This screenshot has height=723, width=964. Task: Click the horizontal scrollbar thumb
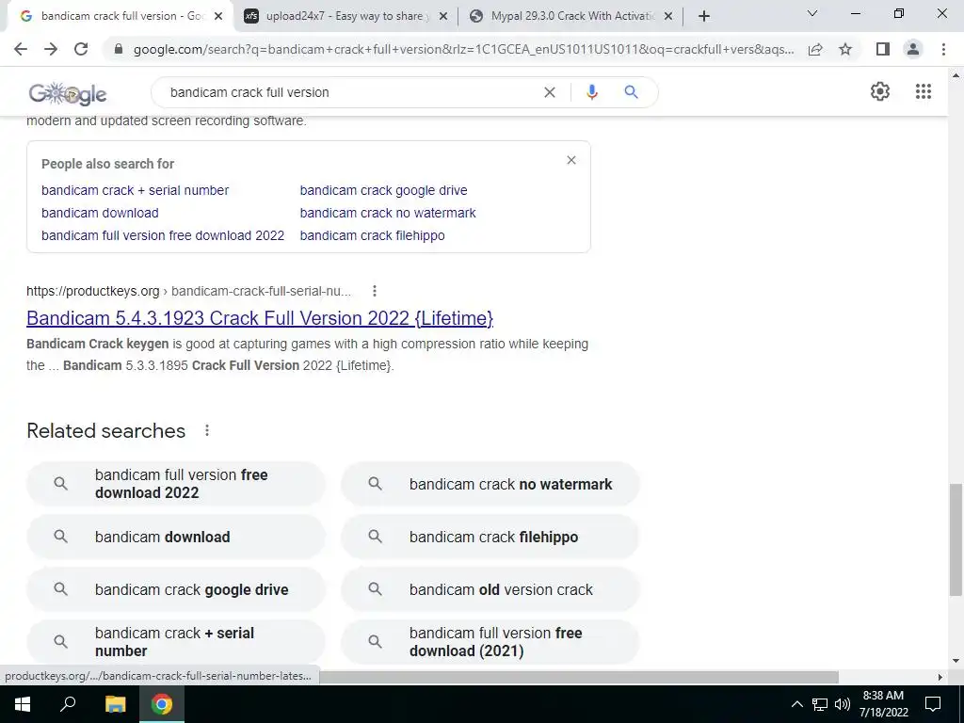pyautogui.click(x=578, y=677)
